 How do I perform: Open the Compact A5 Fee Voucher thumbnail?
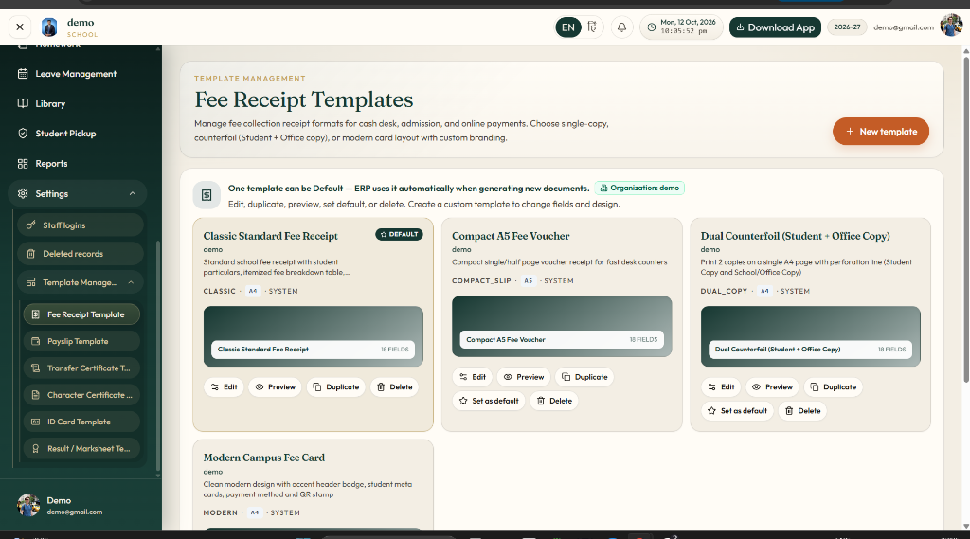coord(562,326)
